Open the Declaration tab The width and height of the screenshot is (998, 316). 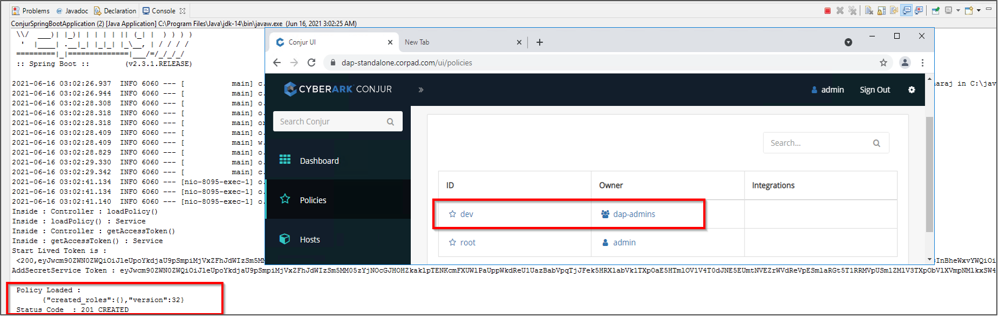coord(115,10)
